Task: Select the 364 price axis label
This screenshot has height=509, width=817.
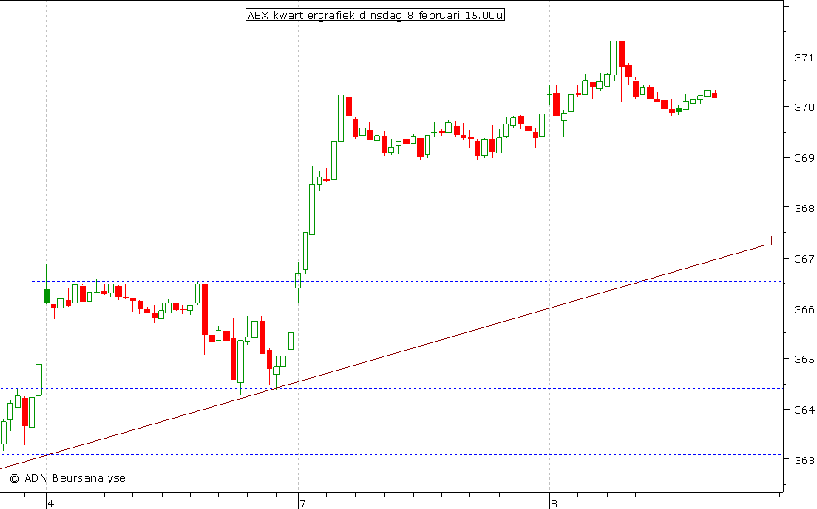Action: 804,410
